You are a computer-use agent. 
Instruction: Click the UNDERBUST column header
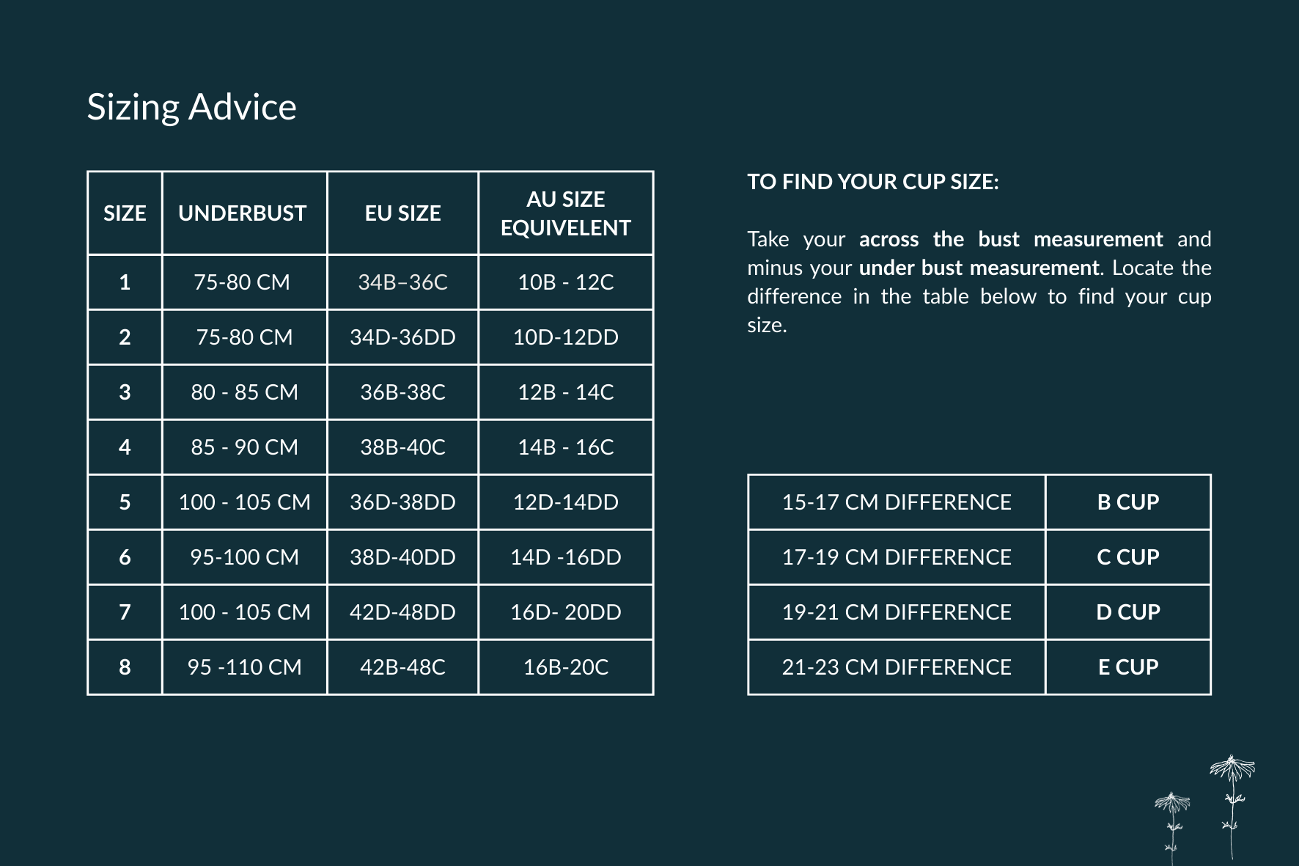[x=244, y=213]
